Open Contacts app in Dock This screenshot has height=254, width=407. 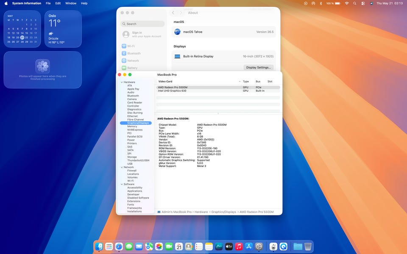tap(189, 246)
